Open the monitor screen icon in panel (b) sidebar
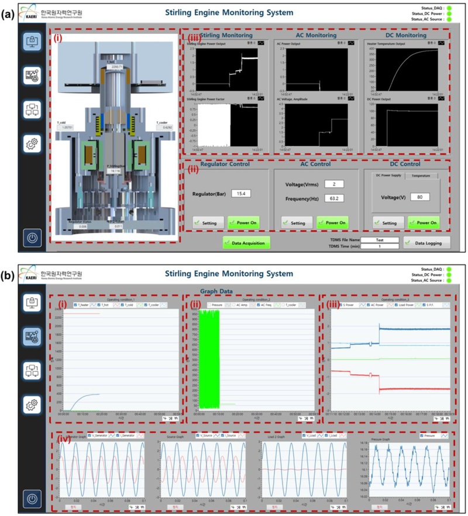This screenshot has width=468, height=516. (x=32, y=302)
